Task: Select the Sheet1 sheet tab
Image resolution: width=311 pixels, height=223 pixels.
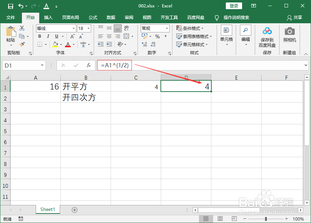Action: [48, 210]
